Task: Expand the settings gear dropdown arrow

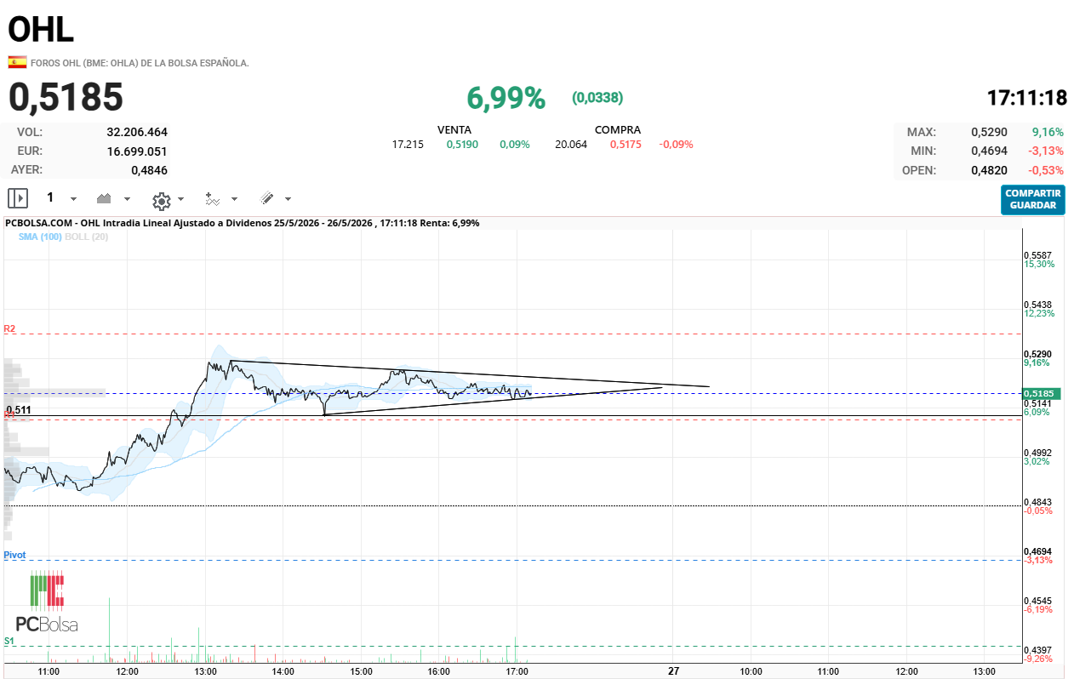Action: point(180,199)
